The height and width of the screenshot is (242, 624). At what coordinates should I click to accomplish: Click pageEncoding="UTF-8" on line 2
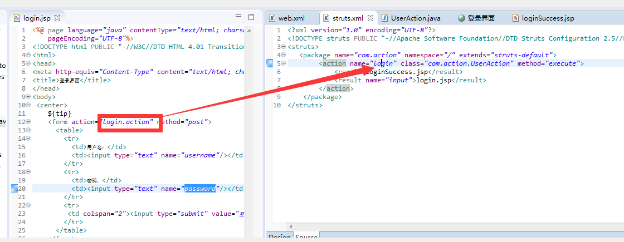click(87, 38)
